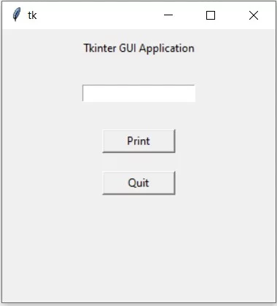Click the Tk feather icon in title bar
This screenshot has height=306, width=277.
[17, 15]
